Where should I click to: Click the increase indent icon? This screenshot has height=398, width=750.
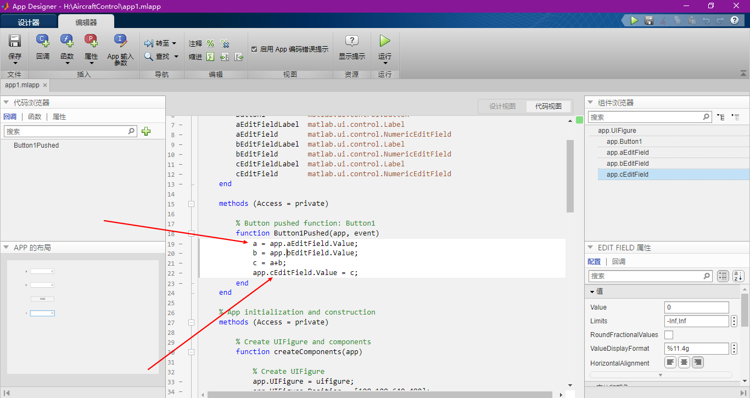[x=225, y=57]
